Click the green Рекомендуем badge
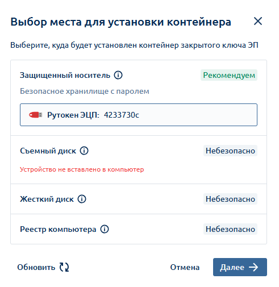The height and width of the screenshot is (287, 279). (229, 75)
